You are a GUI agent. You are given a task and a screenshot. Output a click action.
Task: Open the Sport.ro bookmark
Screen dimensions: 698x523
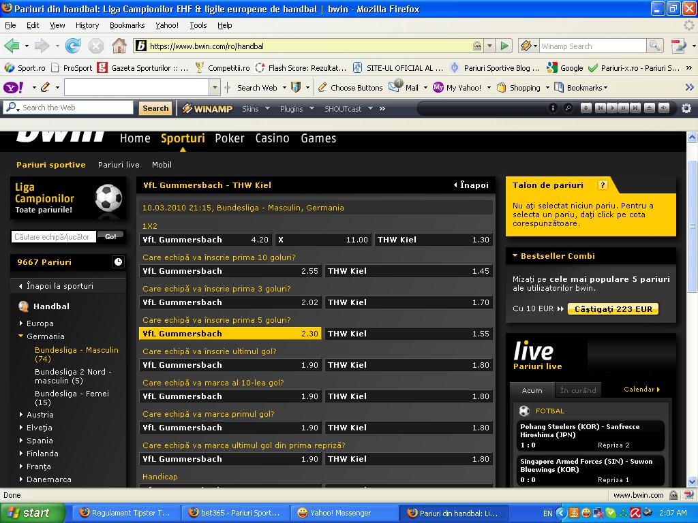pyautogui.click(x=25, y=68)
